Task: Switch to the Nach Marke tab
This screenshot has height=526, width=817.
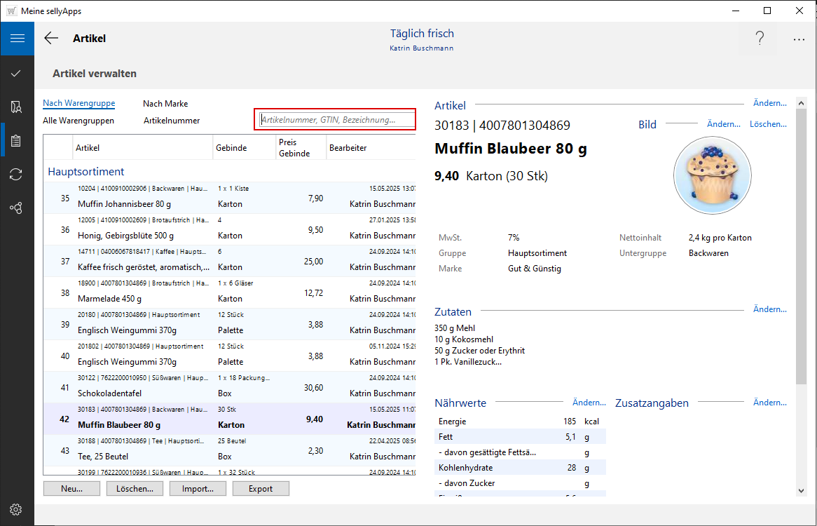Action: coord(165,104)
